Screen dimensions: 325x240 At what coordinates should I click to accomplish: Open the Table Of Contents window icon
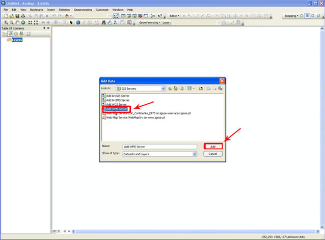123,16
